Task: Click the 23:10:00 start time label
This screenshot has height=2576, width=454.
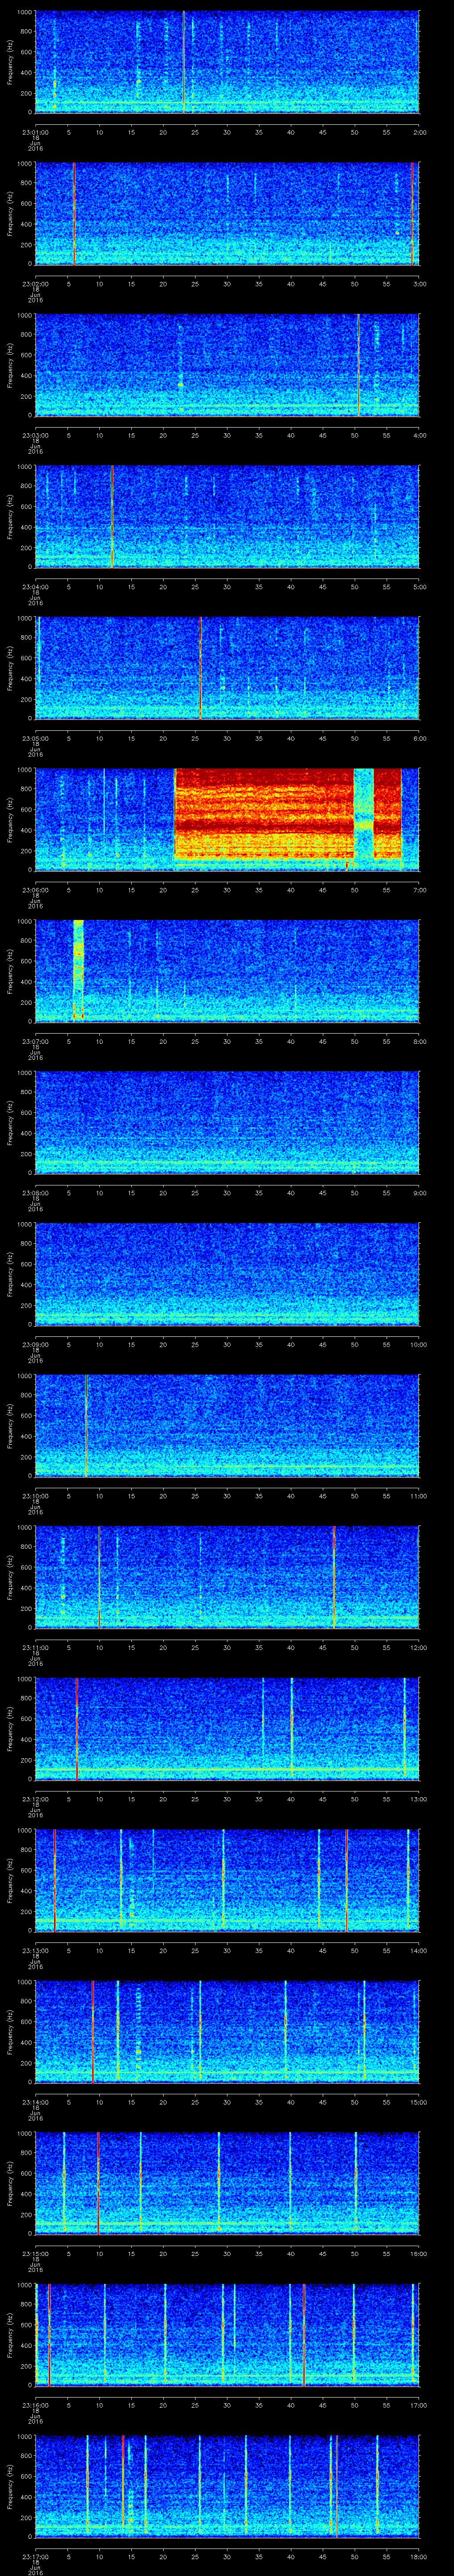Action: (x=35, y=1496)
